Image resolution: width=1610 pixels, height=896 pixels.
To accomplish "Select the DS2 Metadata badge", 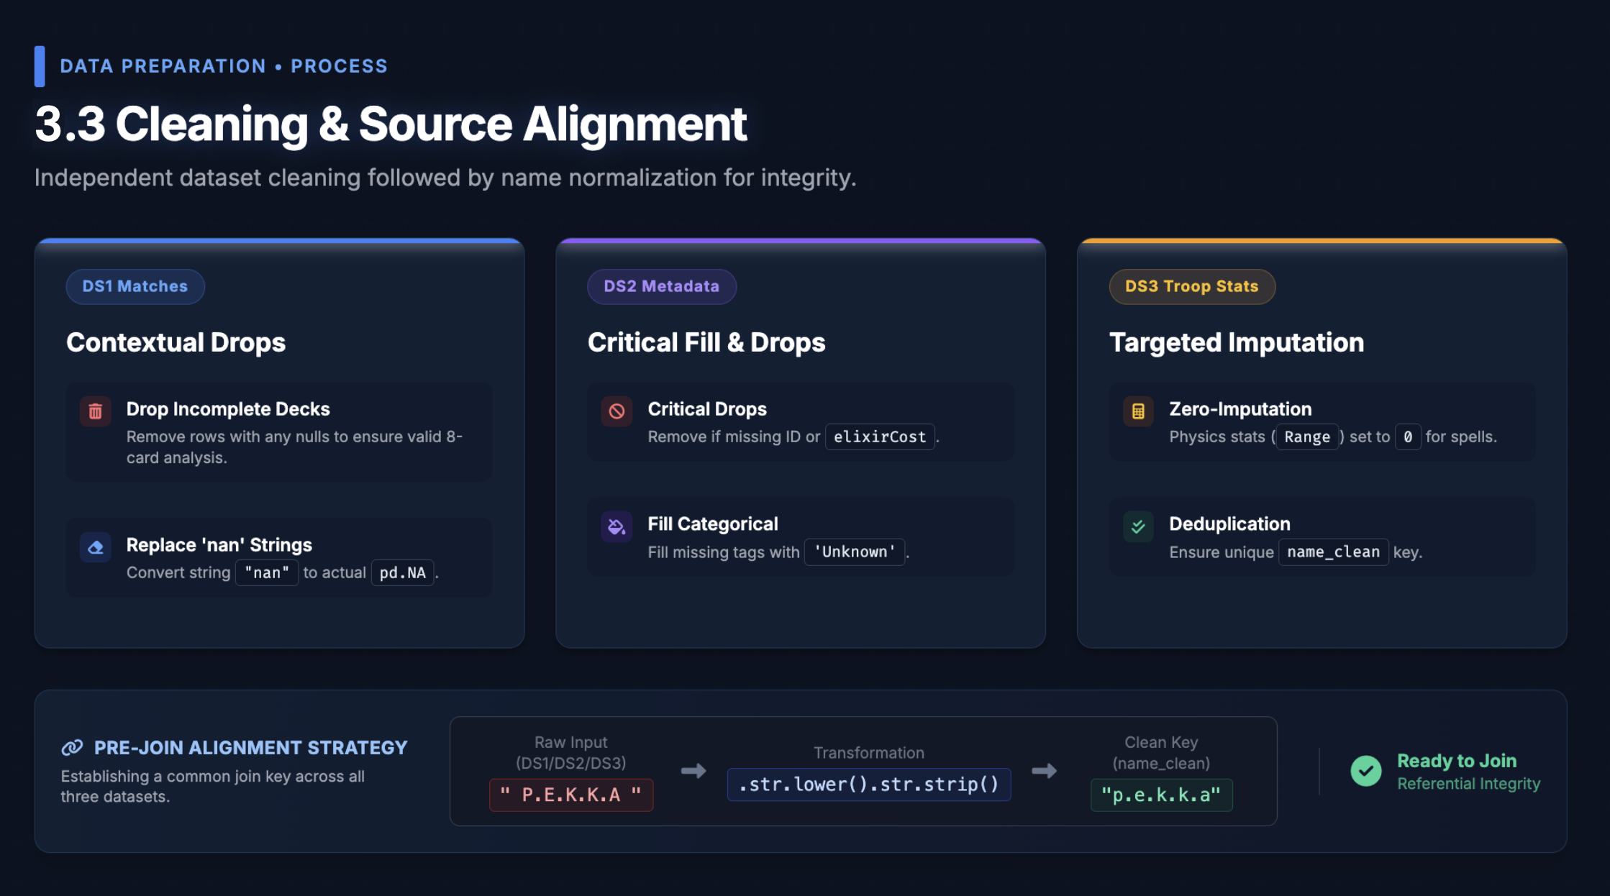I will [661, 286].
